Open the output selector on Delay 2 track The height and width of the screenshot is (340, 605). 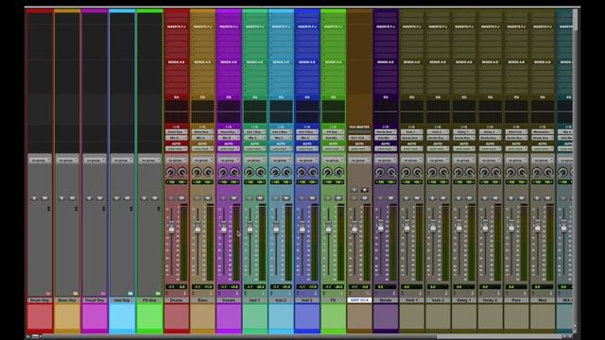490,138
